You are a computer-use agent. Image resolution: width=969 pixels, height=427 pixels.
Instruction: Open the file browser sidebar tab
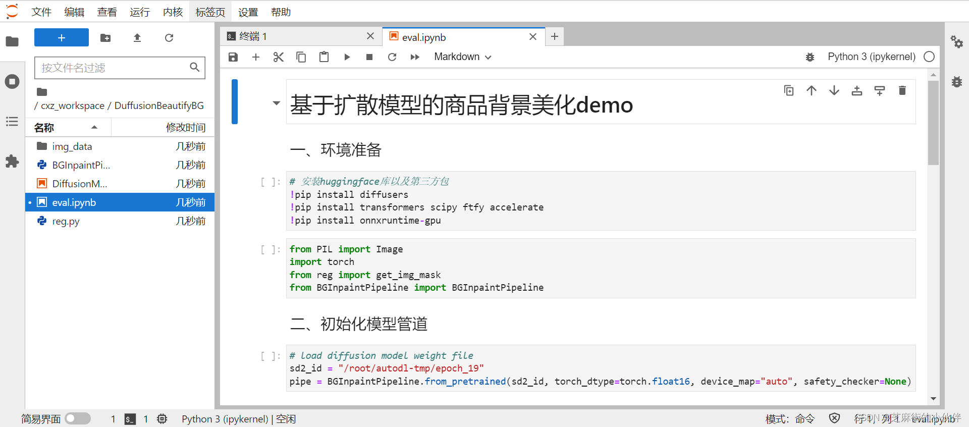pos(12,41)
